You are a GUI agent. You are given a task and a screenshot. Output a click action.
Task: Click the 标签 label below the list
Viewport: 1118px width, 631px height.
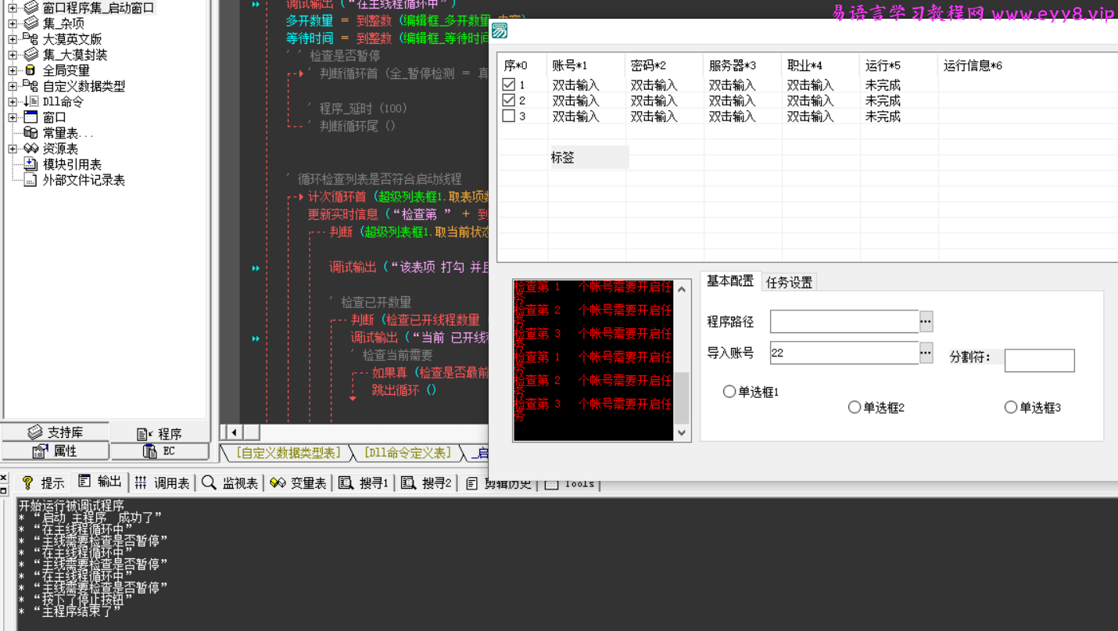[x=589, y=157]
